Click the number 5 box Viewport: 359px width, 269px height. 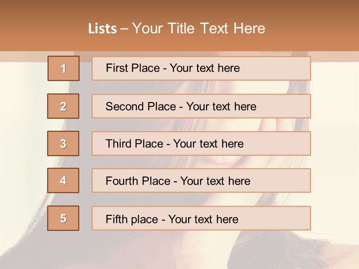[63, 218]
